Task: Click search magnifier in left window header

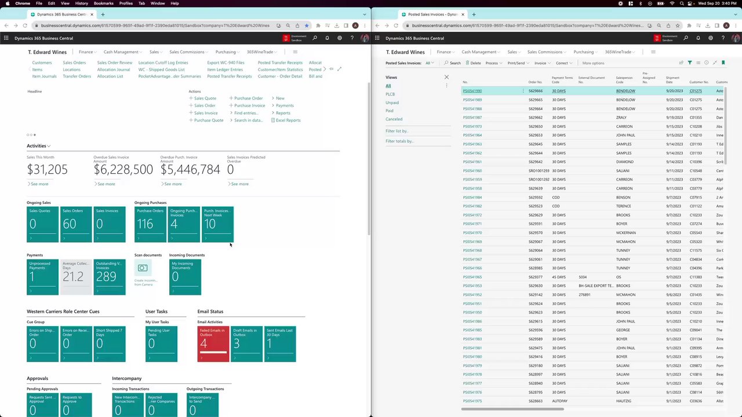Action: point(315,38)
